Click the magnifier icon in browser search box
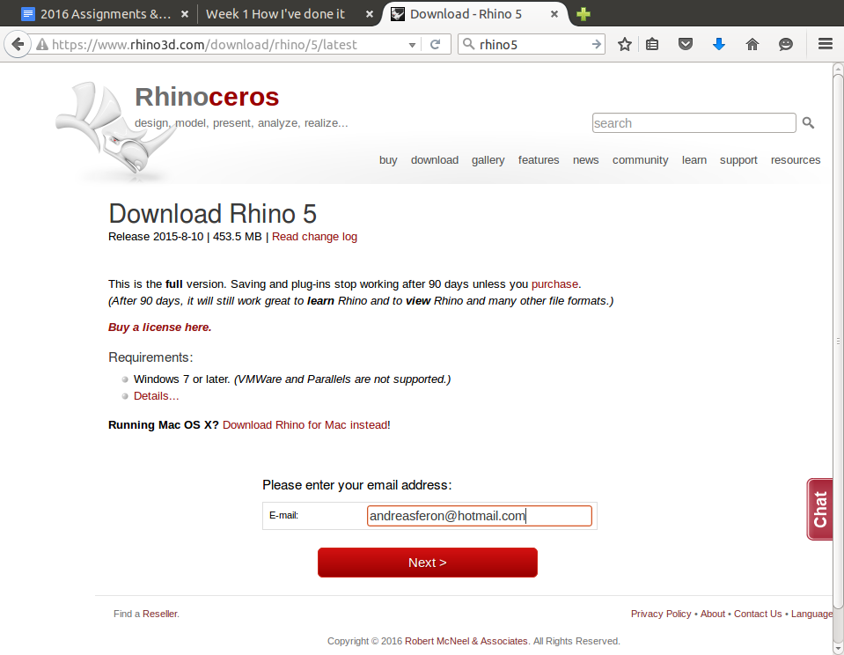The height and width of the screenshot is (655, 844). point(469,44)
